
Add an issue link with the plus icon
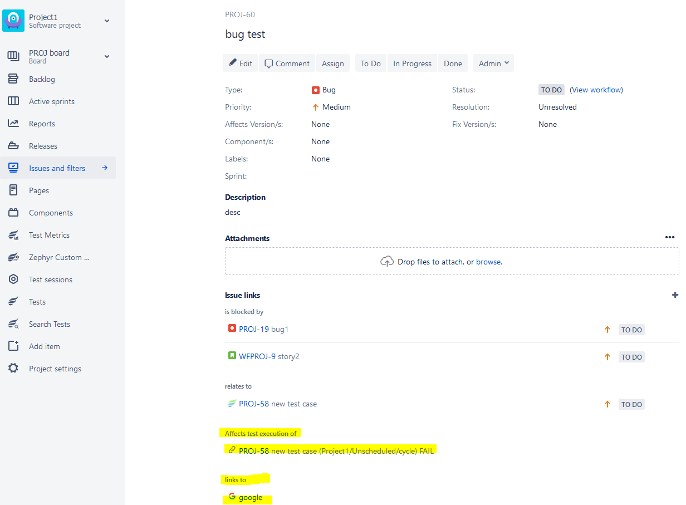pyautogui.click(x=675, y=295)
